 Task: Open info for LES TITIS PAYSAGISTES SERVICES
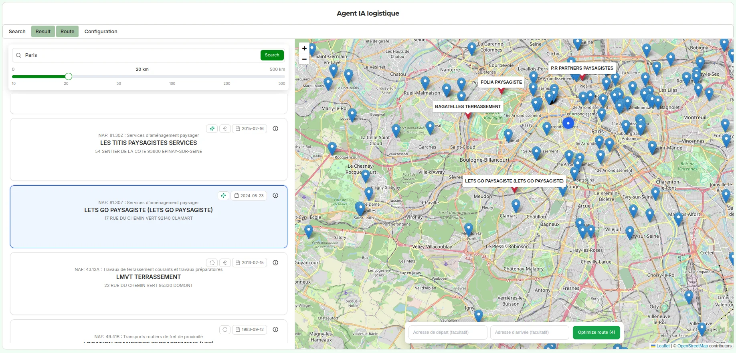coord(275,129)
